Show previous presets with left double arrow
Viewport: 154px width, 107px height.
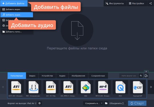point(3,87)
